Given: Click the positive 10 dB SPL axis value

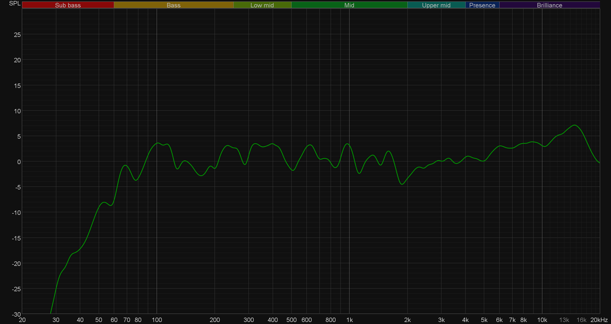Looking at the screenshot, I should (x=17, y=111).
